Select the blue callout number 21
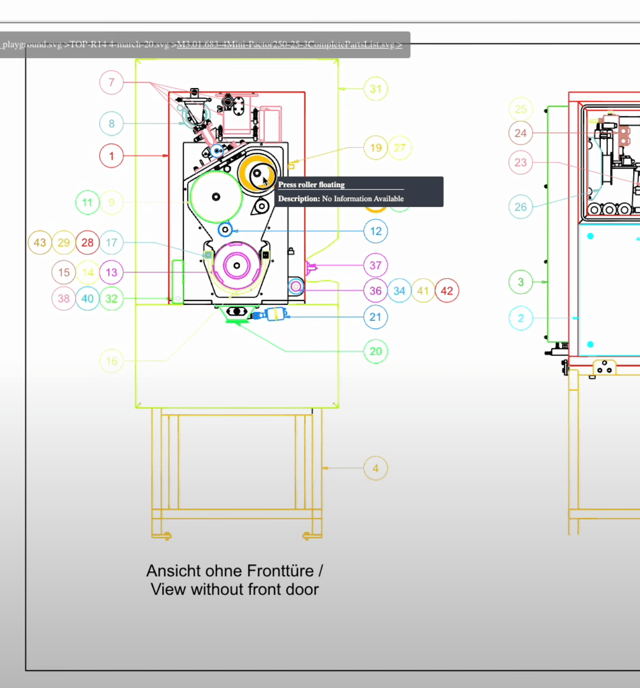This screenshot has height=688, width=640. click(x=376, y=317)
